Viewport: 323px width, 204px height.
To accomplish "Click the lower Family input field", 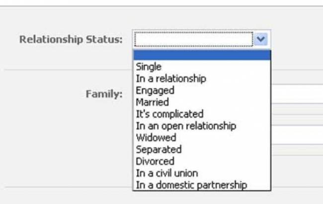I will (x=297, y=134).
